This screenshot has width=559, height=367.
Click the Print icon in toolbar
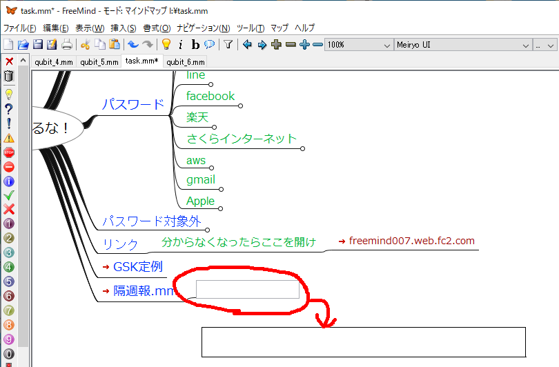[67, 45]
